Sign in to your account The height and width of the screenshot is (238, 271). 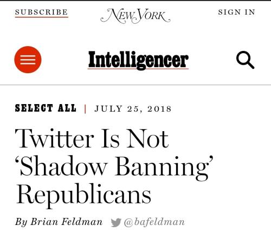pos(237,12)
